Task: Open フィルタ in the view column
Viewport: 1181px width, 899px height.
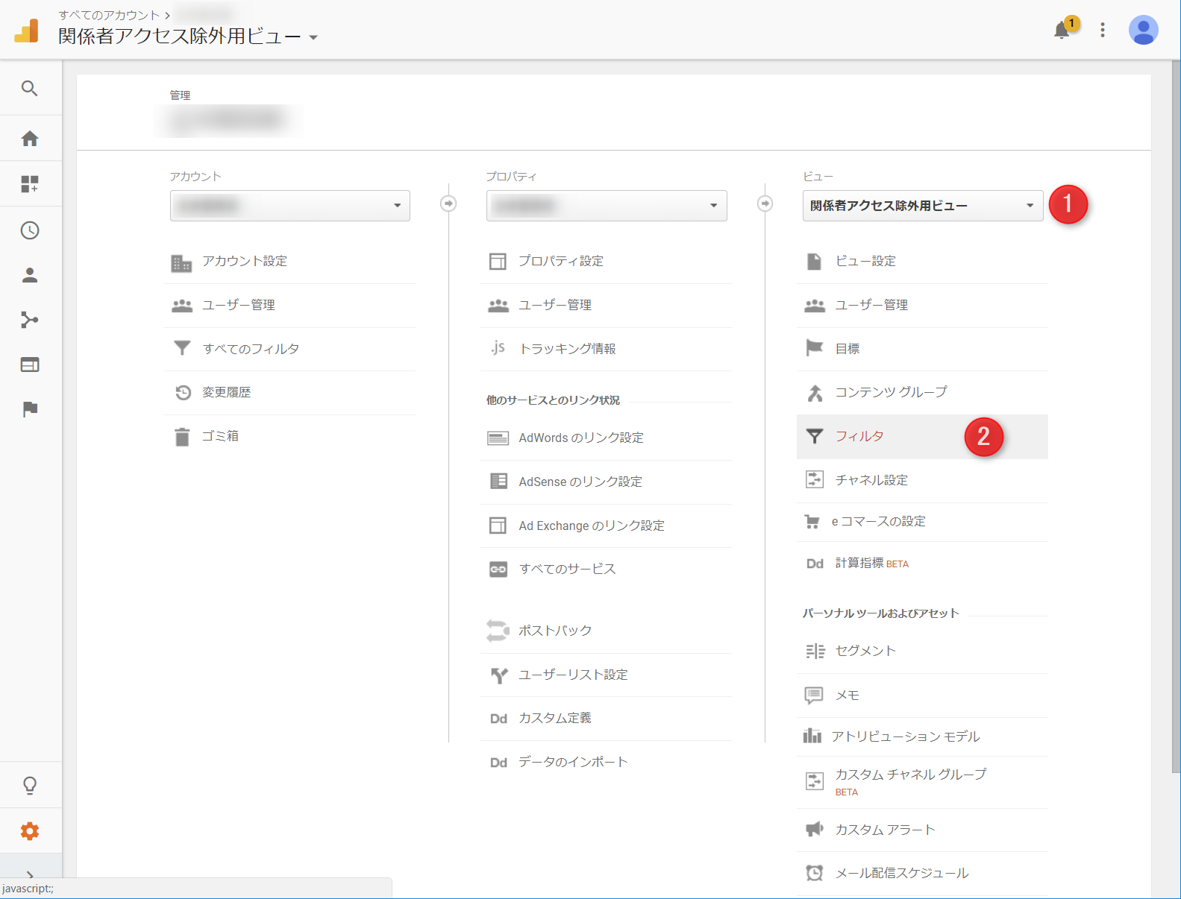Action: coord(859,436)
